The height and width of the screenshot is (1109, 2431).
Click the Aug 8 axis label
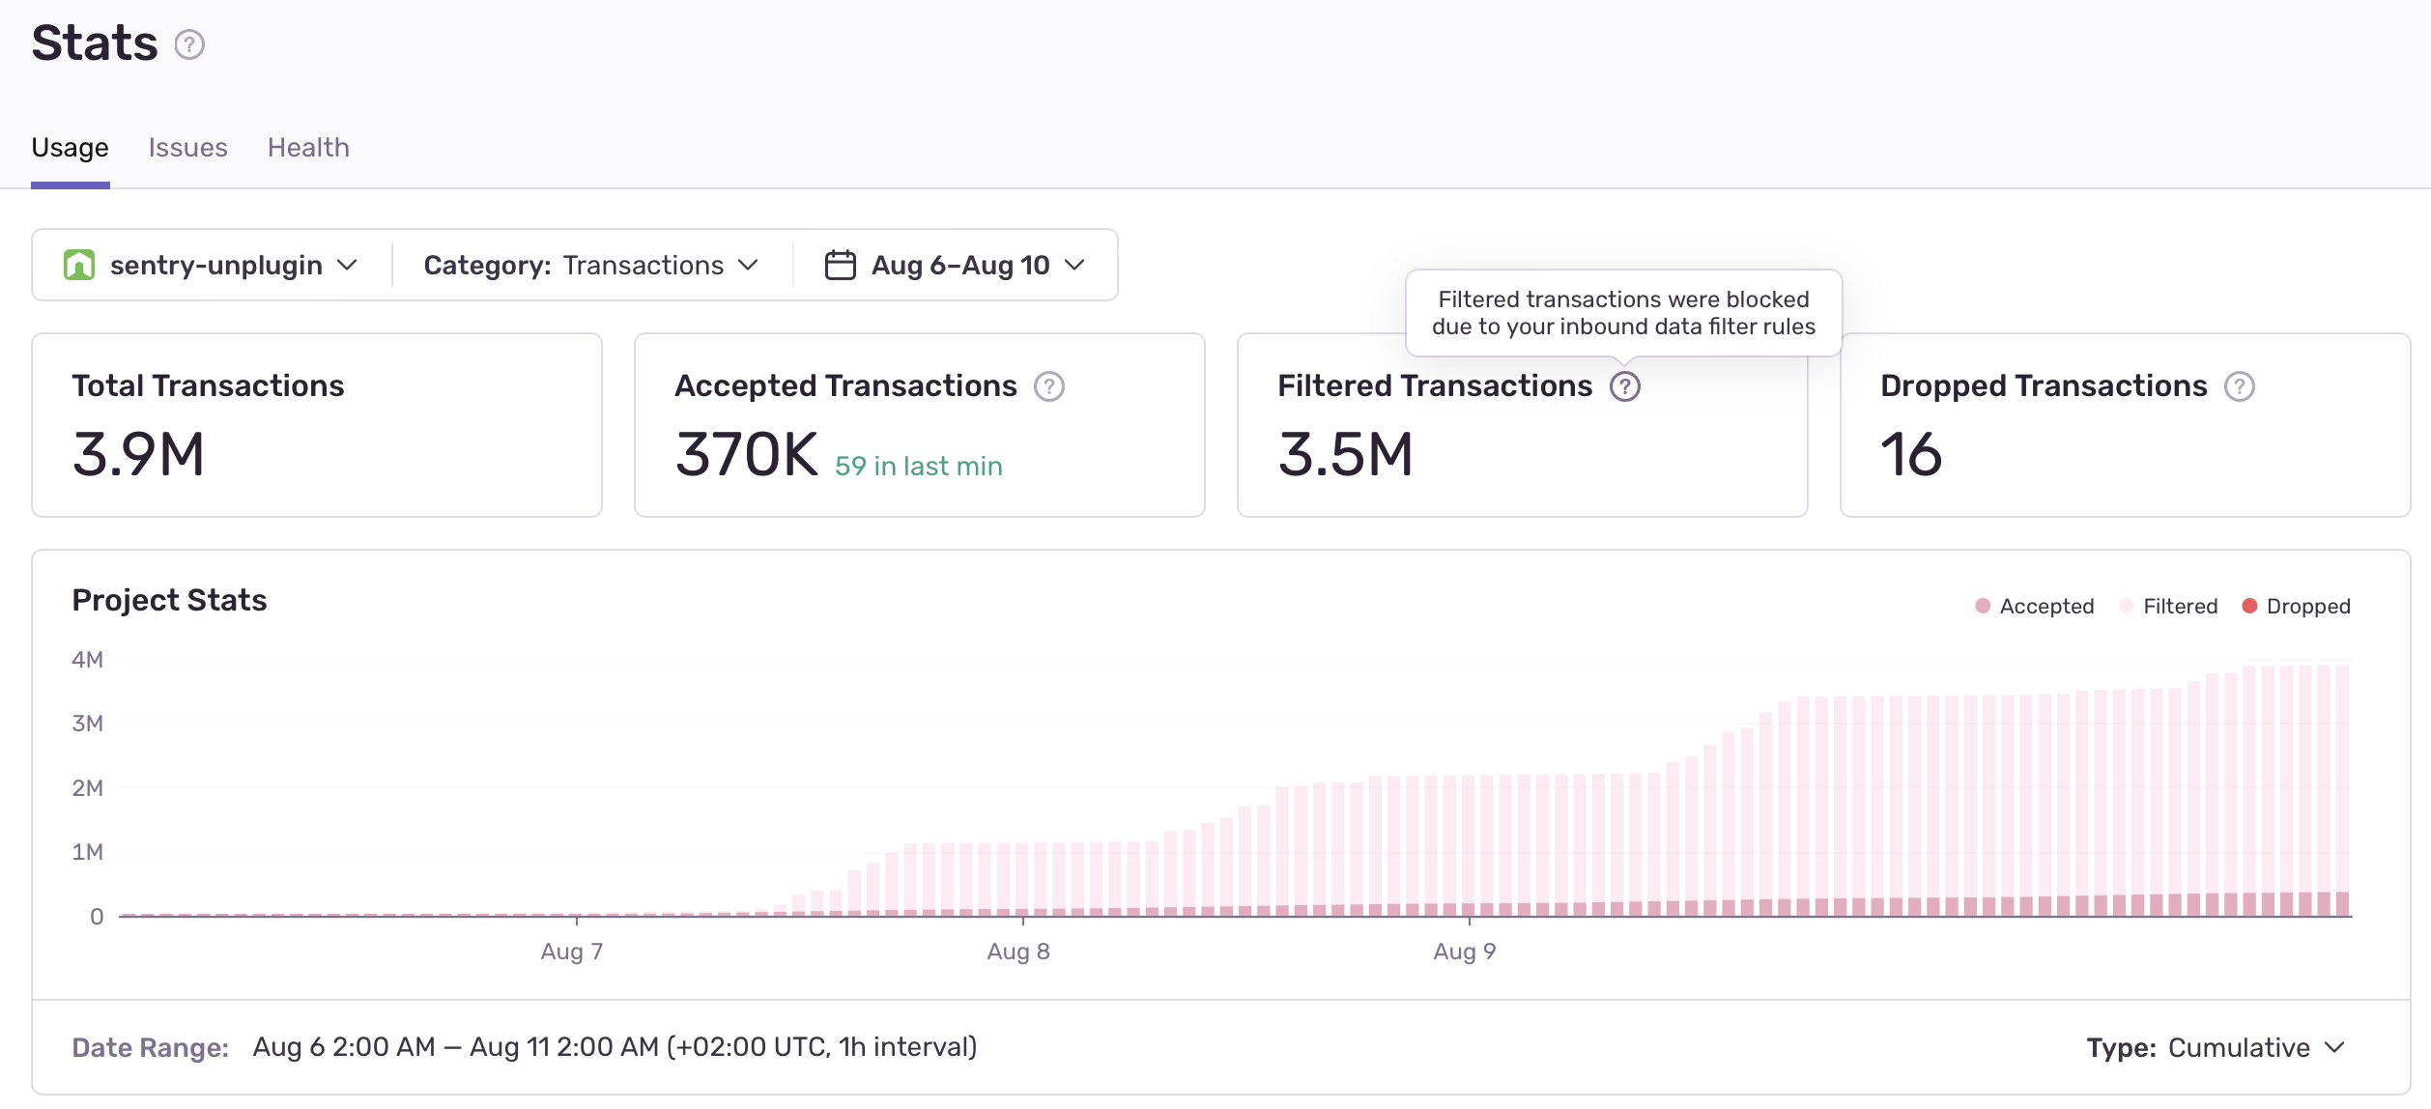coord(1018,952)
